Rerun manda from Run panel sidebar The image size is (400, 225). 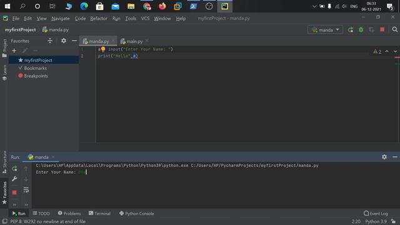coord(14,168)
